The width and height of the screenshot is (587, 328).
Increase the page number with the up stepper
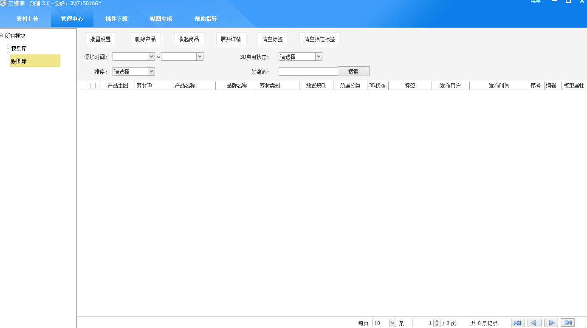click(x=437, y=321)
